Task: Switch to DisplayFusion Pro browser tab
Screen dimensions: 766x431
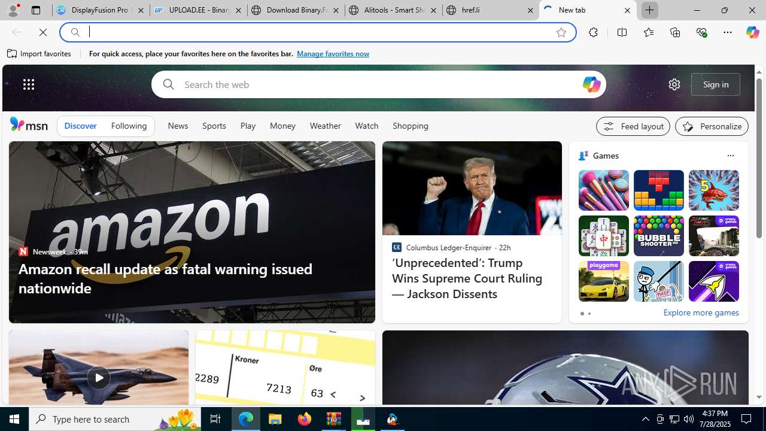Action: pyautogui.click(x=101, y=10)
